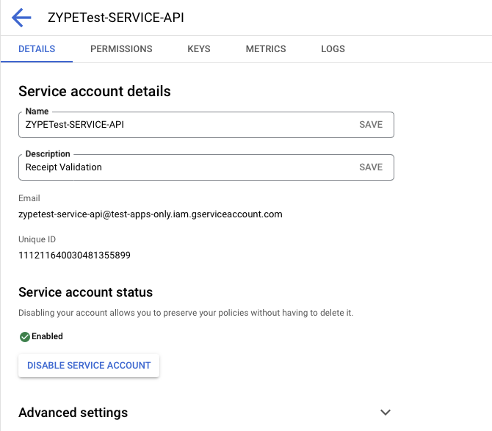Screen dimensions: 492x431
Task: Go back using the blue arrow icon
Action: click(x=21, y=18)
